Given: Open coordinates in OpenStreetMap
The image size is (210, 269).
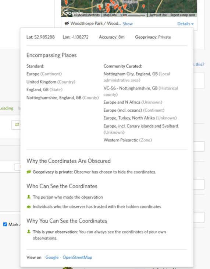Looking at the screenshot, I should [78, 257].
